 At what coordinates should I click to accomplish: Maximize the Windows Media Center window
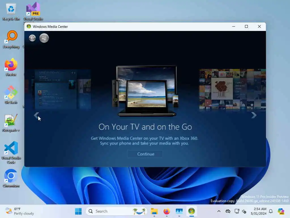click(246, 26)
